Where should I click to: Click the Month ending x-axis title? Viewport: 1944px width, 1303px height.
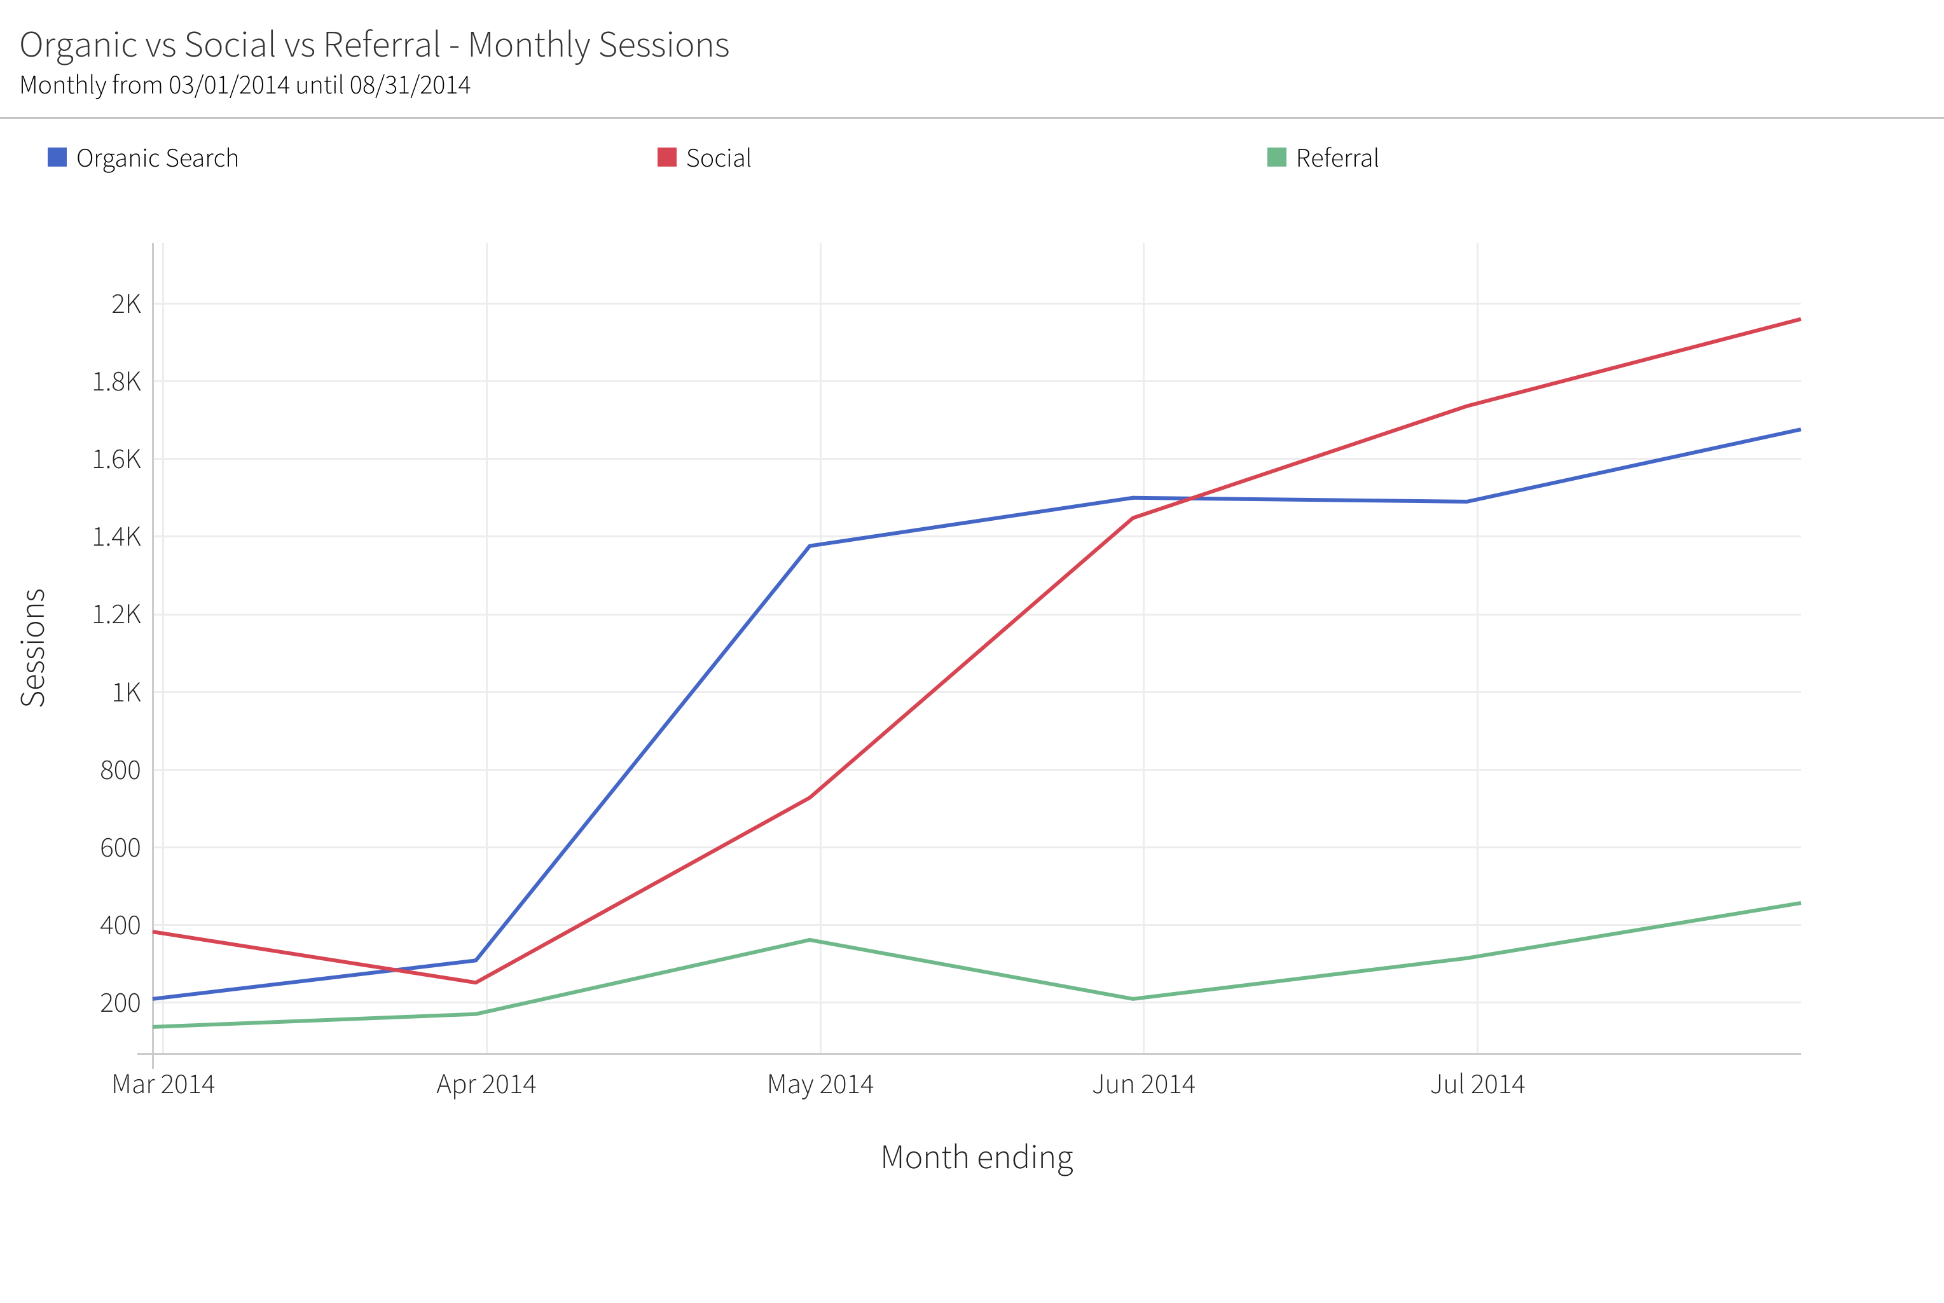point(977,1157)
